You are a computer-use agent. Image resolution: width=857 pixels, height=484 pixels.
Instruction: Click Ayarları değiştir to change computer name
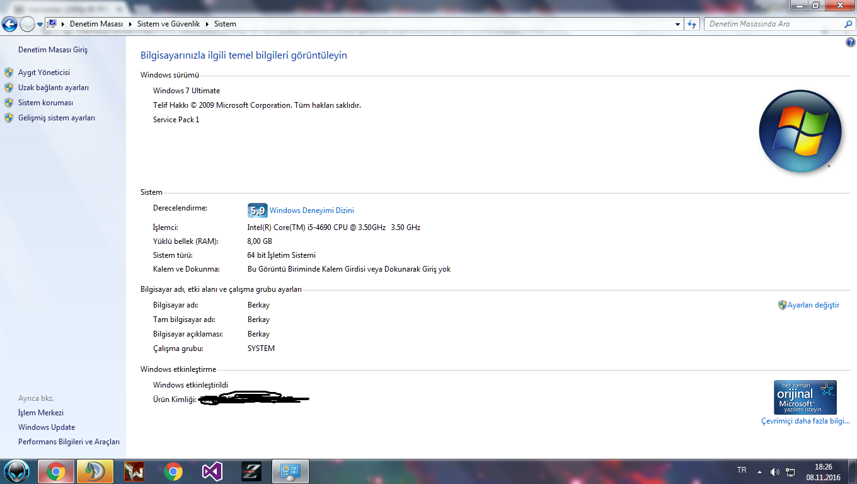click(x=814, y=305)
